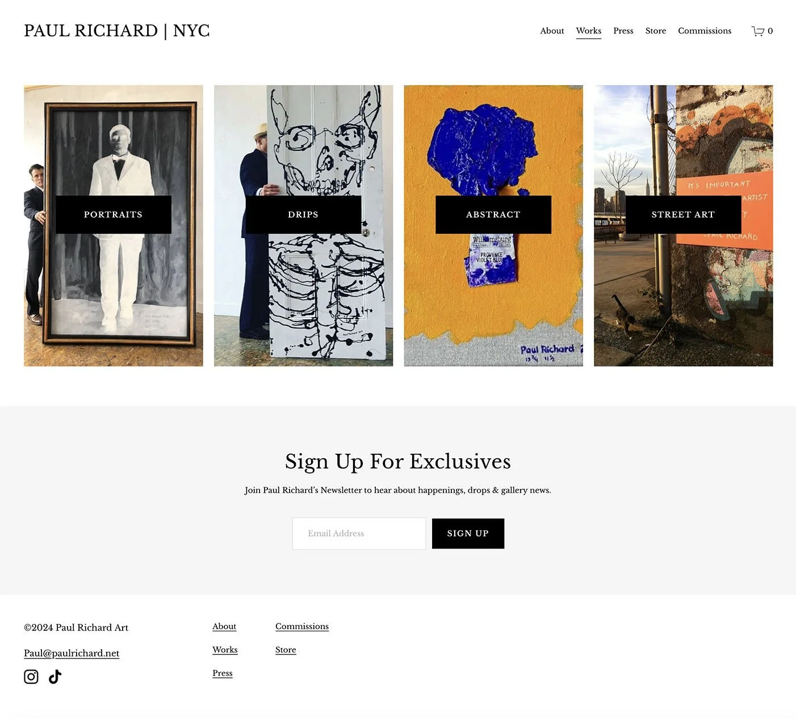Click the Paul@paulrichard.net email link
Viewport: 796px width, 718px height.
[72, 653]
